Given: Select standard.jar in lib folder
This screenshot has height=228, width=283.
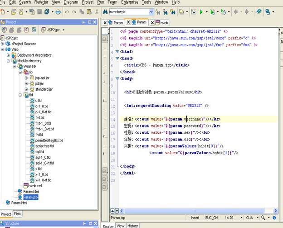Looking at the screenshot, I should 44,89.
